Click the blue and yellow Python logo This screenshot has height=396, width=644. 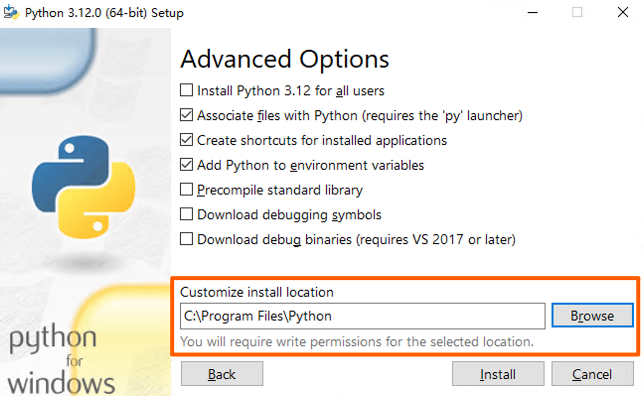pyautogui.click(x=83, y=187)
